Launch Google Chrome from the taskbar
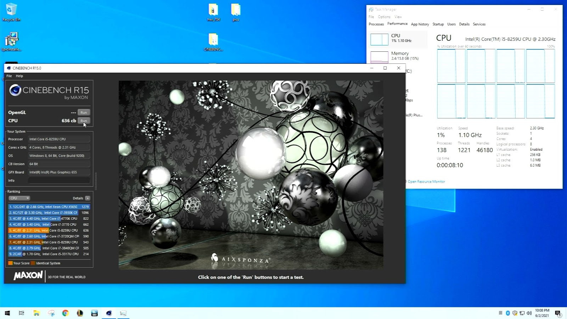This screenshot has height=319, width=567. (65, 313)
